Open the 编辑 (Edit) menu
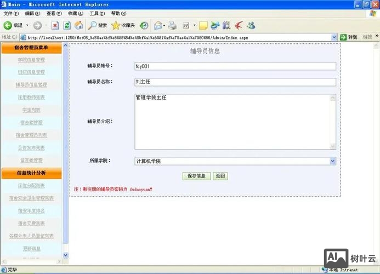The width and height of the screenshot is (380, 274). (x=32, y=14)
